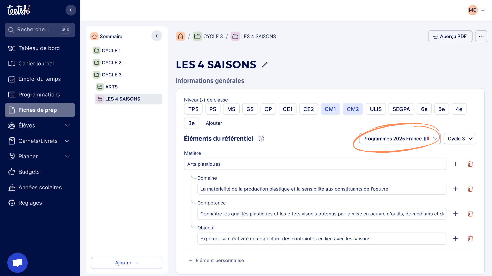Enable the SEGPA class level
492x276 pixels.
pos(401,109)
